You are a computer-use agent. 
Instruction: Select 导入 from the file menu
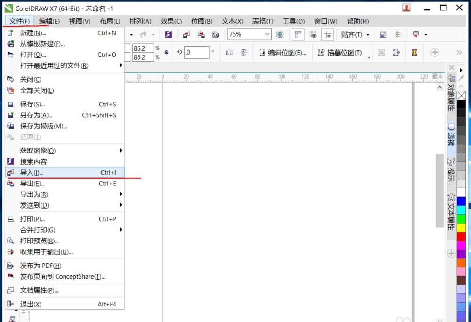(65, 173)
